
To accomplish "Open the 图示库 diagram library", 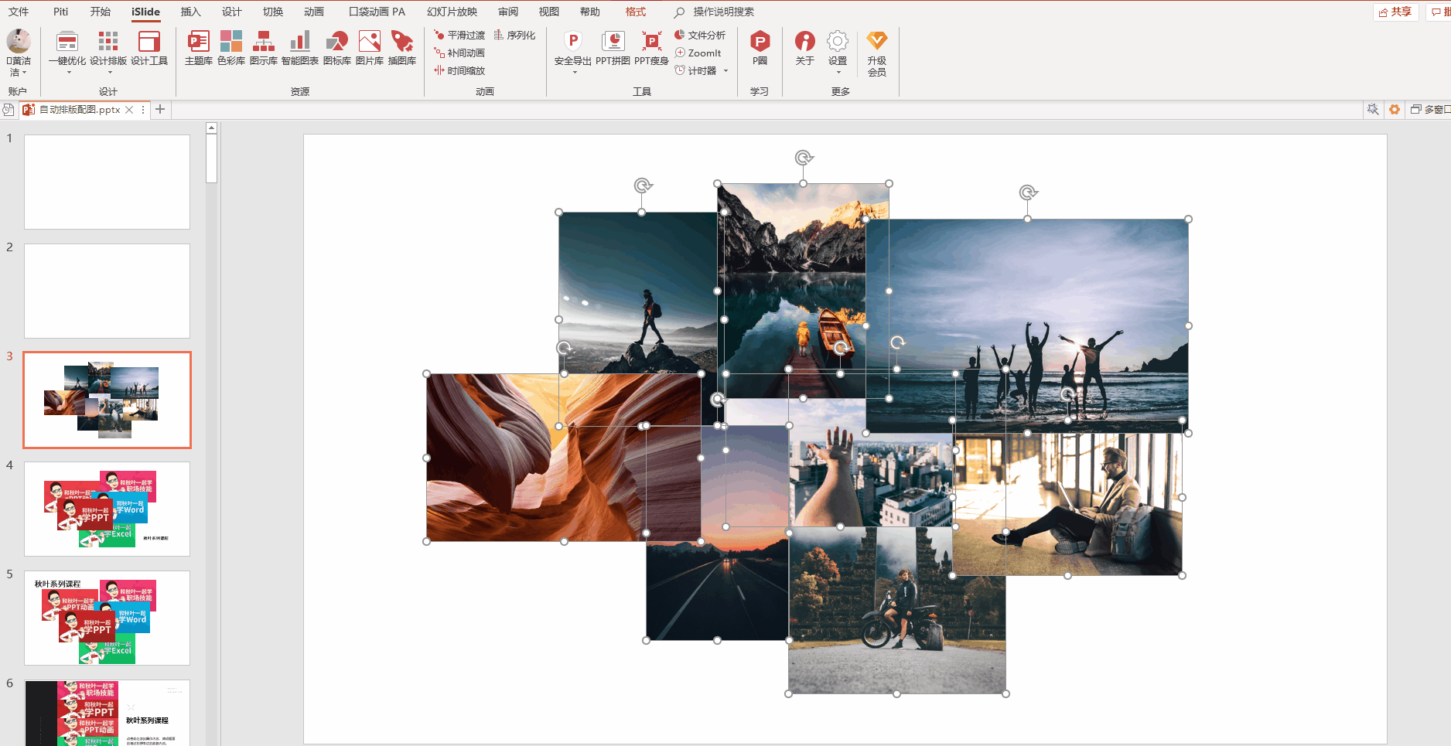I will (263, 47).
